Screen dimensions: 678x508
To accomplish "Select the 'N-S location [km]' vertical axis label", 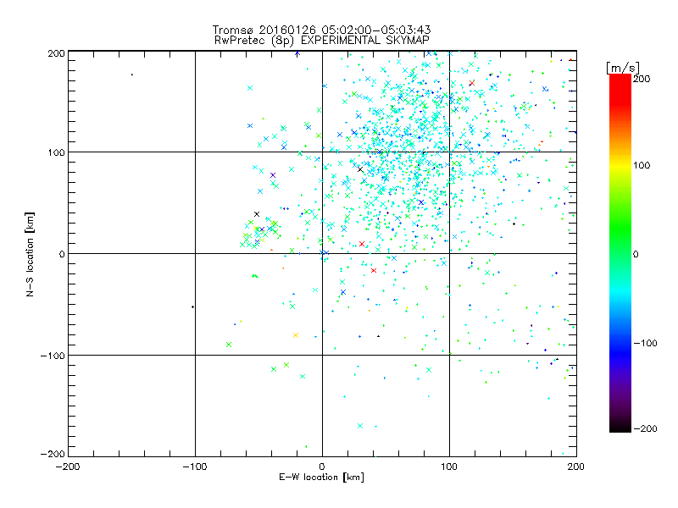I will (x=30, y=255).
